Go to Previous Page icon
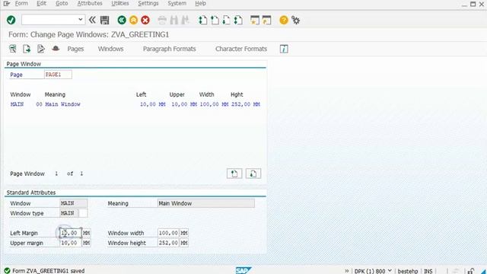 tap(215, 21)
